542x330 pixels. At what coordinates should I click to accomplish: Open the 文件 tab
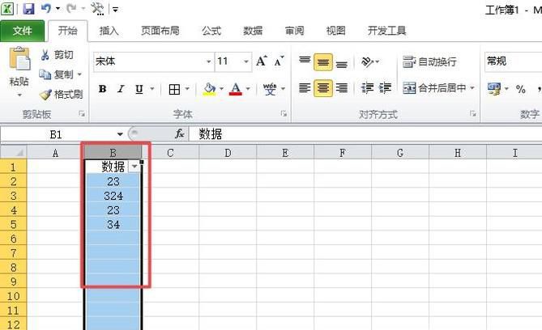tap(22, 31)
